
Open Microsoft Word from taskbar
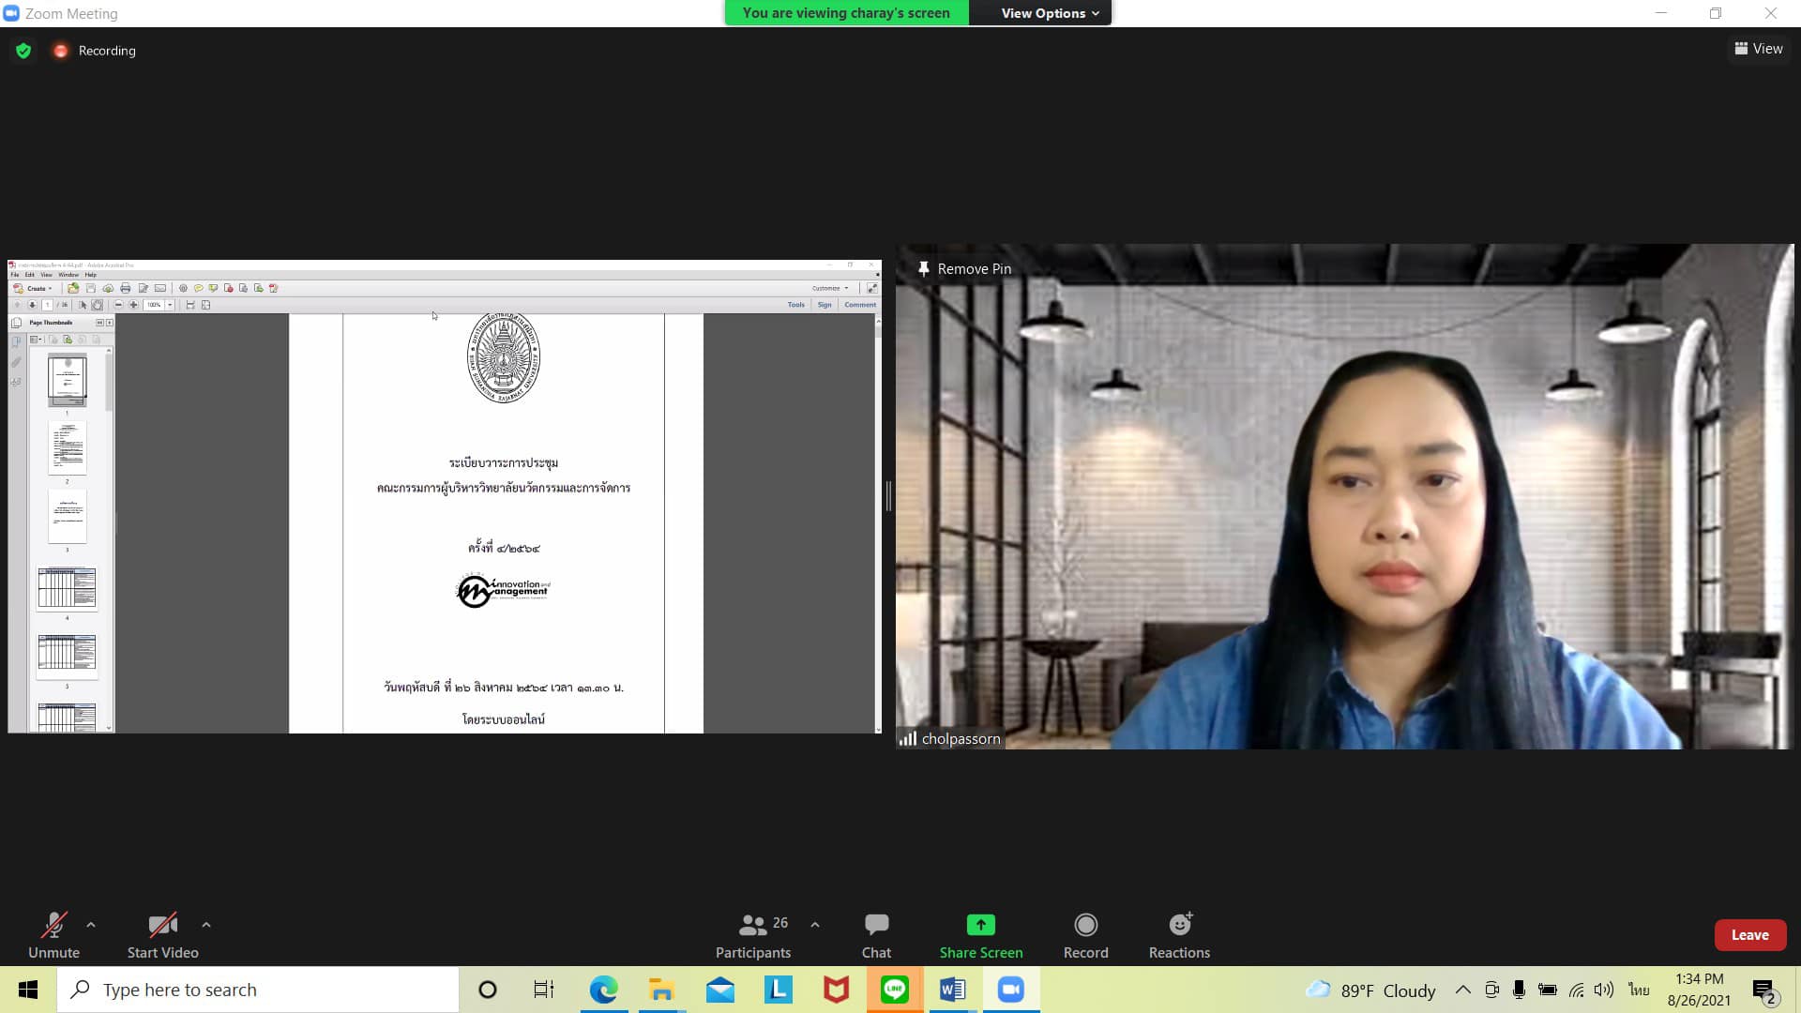(952, 990)
